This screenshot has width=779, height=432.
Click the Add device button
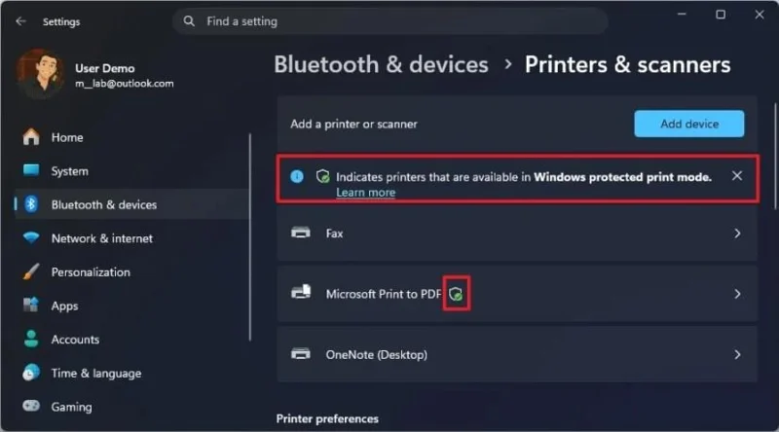point(689,124)
